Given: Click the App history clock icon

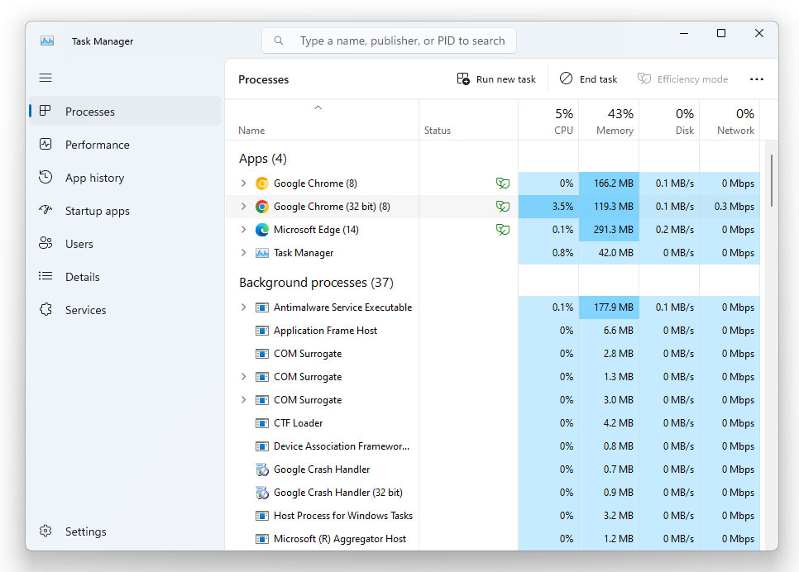Looking at the screenshot, I should tap(45, 177).
